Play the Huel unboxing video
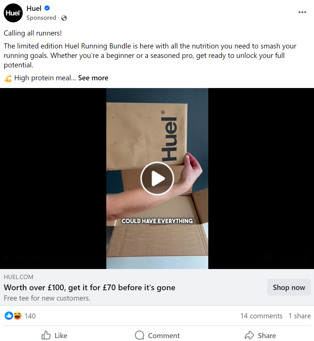This screenshot has width=314, height=341. tap(157, 178)
